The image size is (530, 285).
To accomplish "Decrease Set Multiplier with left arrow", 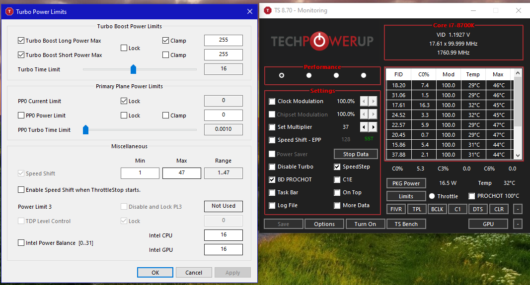I will tap(364, 127).
